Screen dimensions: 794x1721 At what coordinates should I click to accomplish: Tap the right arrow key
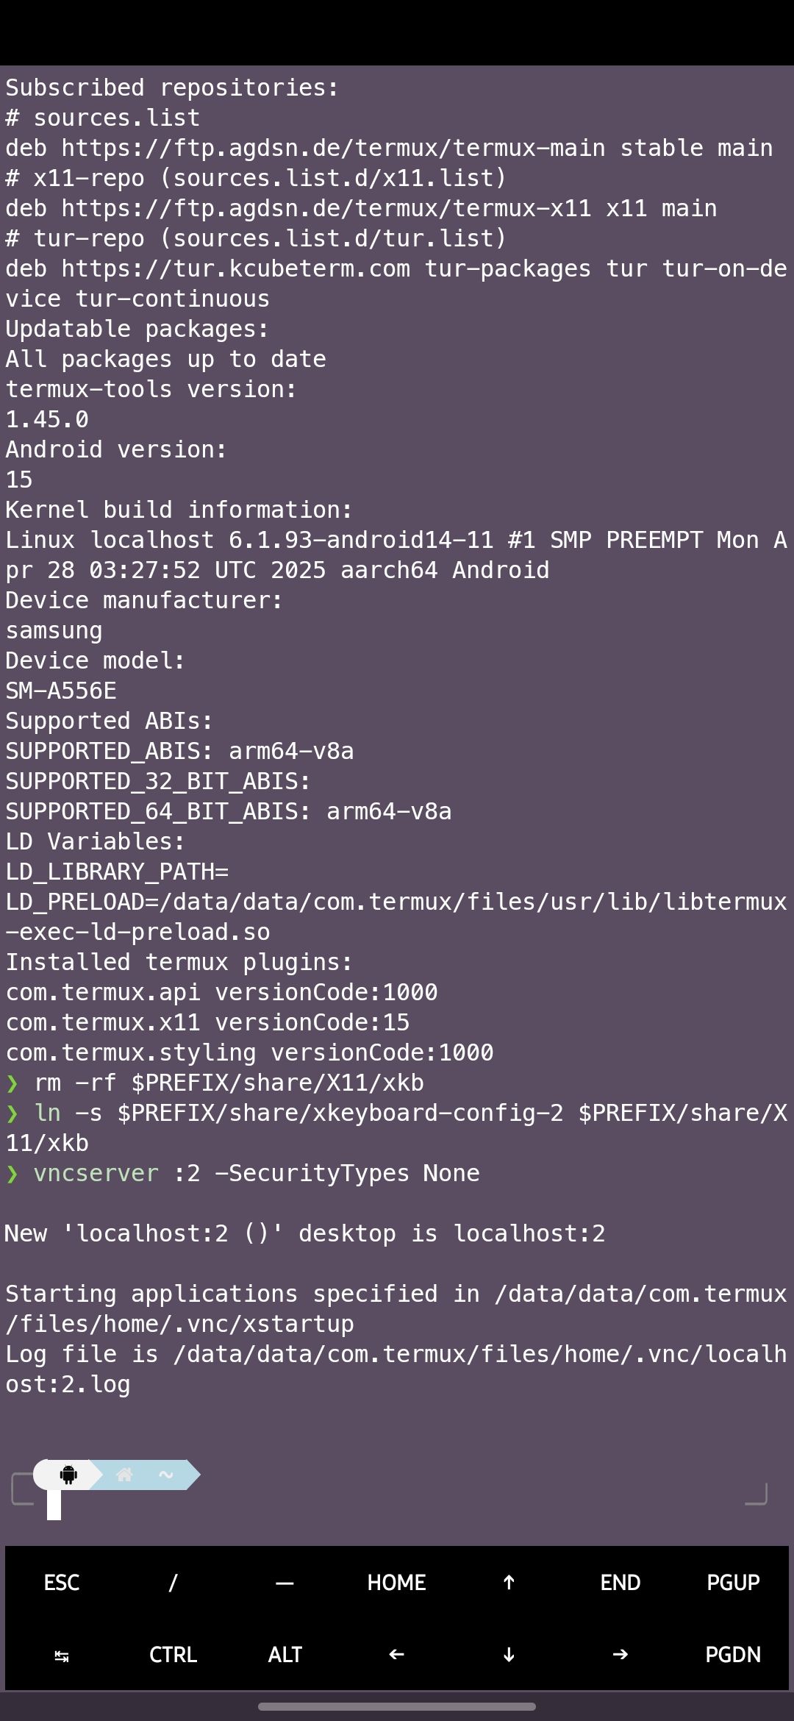coord(620,1654)
